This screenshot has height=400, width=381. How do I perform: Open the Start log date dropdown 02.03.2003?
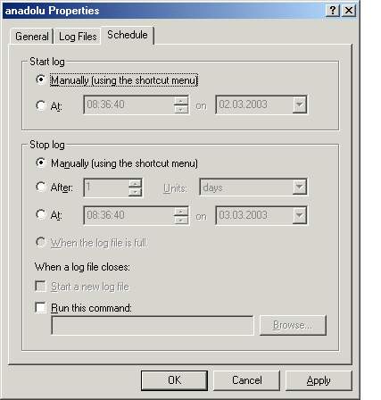point(299,104)
